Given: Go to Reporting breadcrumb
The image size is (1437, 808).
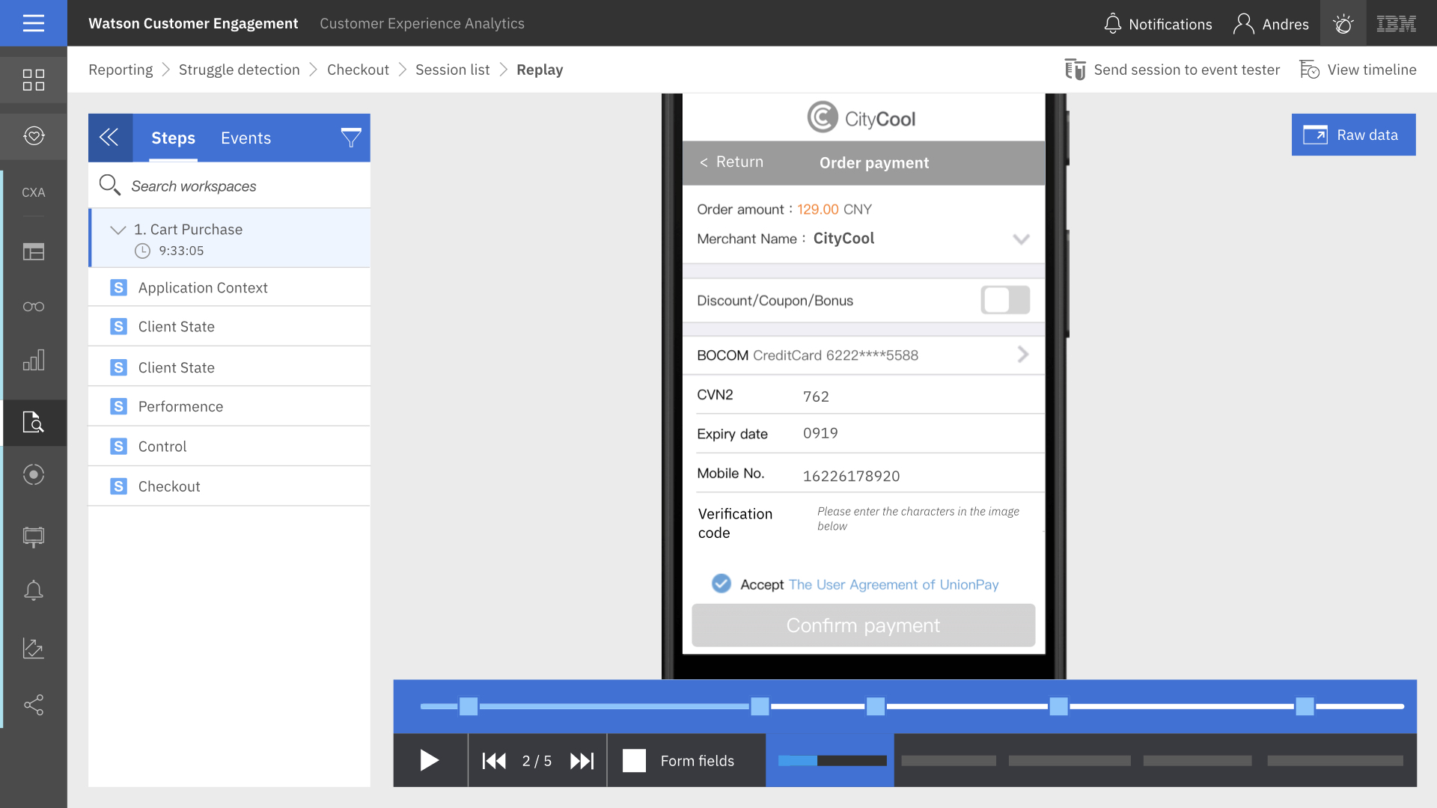Looking at the screenshot, I should click(120, 70).
